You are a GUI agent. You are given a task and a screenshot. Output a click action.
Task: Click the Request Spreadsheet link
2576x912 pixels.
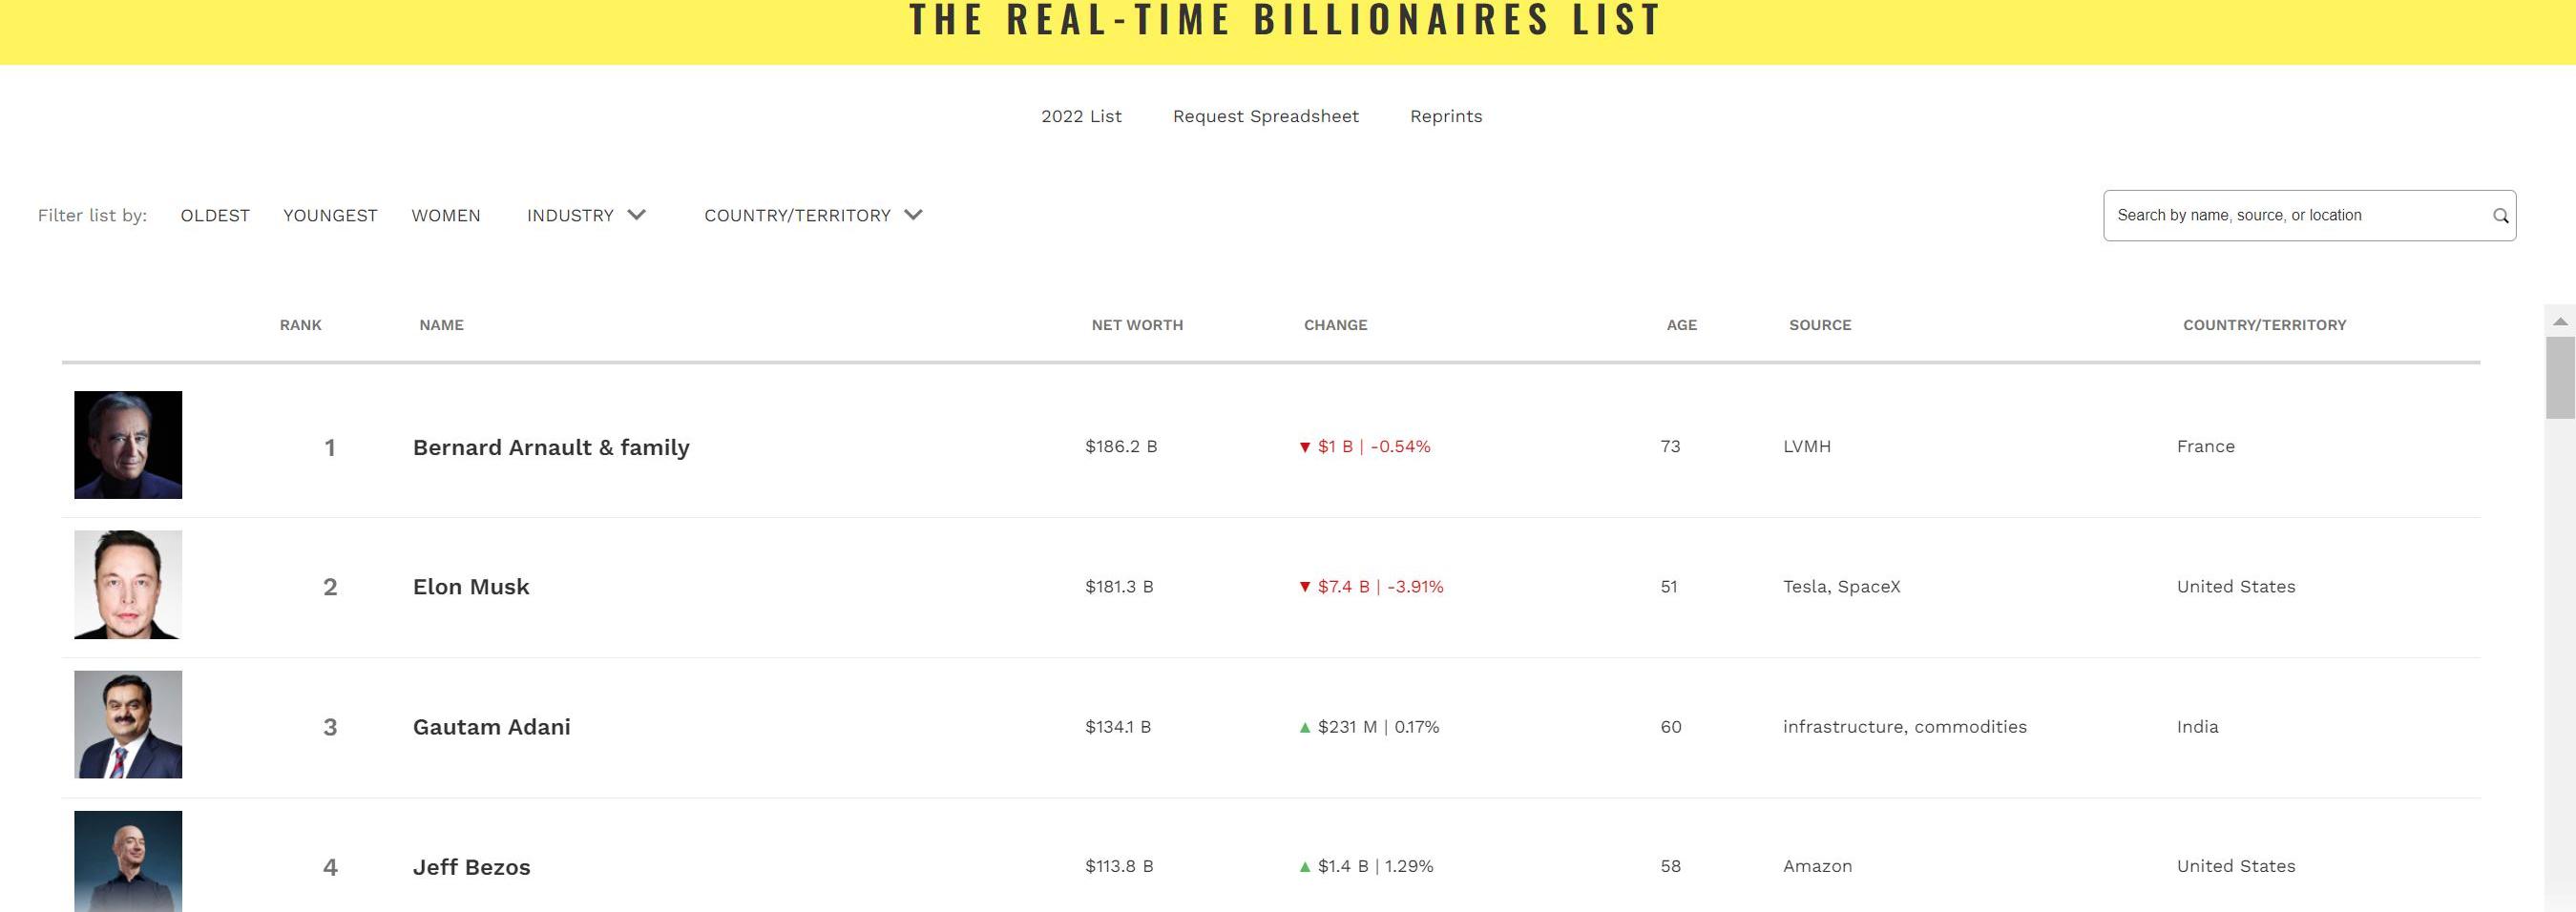tap(1265, 116)
